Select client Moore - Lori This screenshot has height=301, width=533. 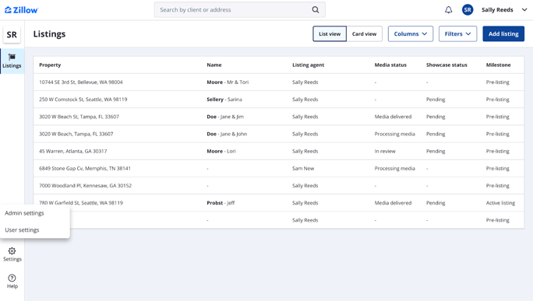tap(221, 152)
